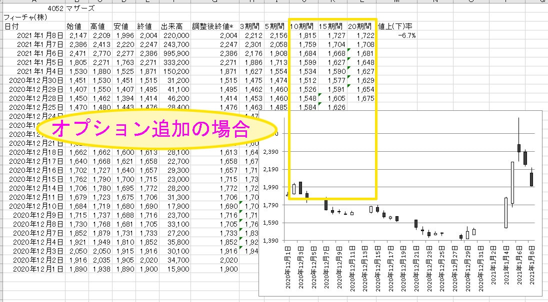This screenshot has height=302, width=548.
Task: Select the 2020年12月1日 date cell in column A
Action: point(34,269)
